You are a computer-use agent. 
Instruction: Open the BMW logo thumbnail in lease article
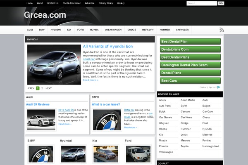click(x=107, y=120)
